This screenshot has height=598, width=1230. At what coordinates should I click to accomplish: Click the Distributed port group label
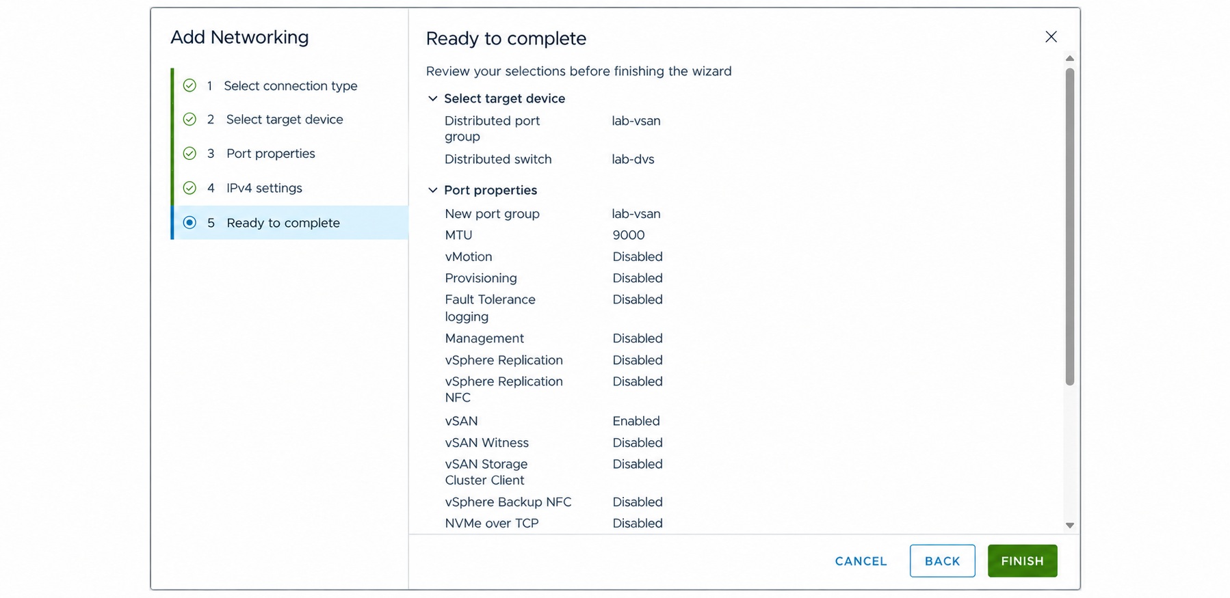492,128
